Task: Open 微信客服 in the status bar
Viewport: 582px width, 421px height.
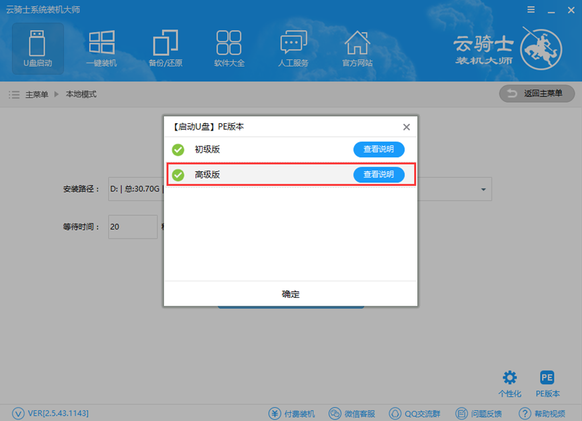Action: click(x=352, y=413)
